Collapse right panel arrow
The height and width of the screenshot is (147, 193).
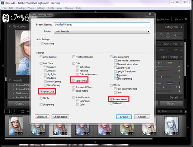[188, 66]
